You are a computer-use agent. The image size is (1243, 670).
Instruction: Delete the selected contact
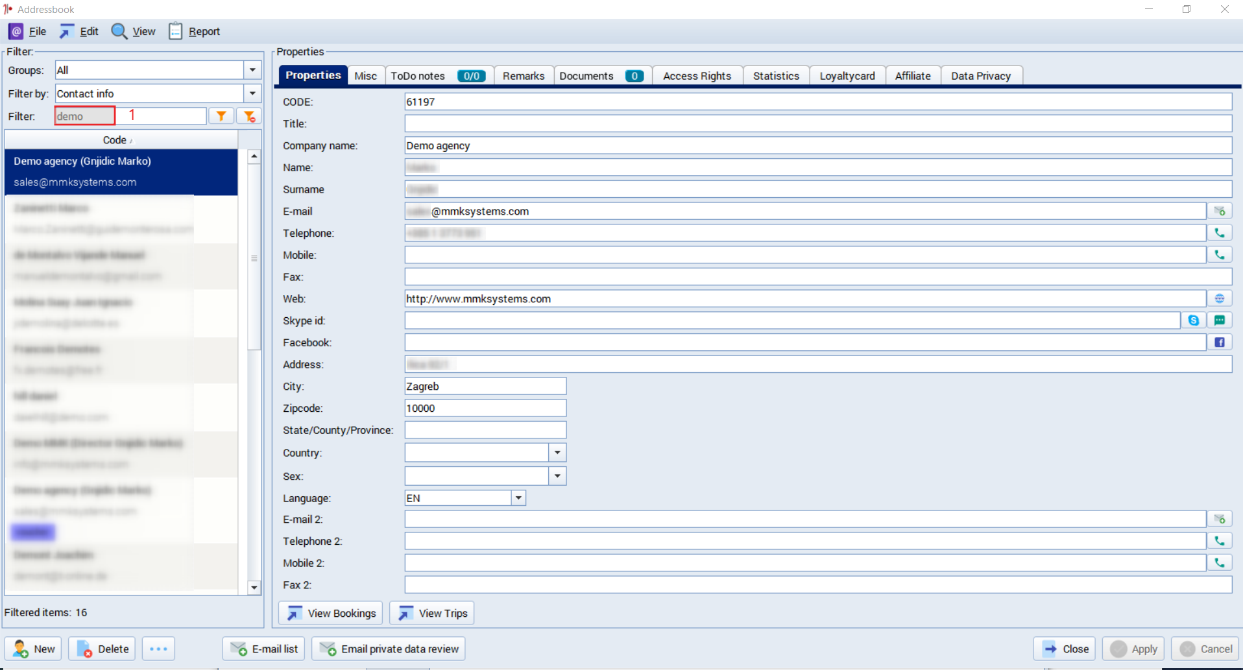click(102, 649)
